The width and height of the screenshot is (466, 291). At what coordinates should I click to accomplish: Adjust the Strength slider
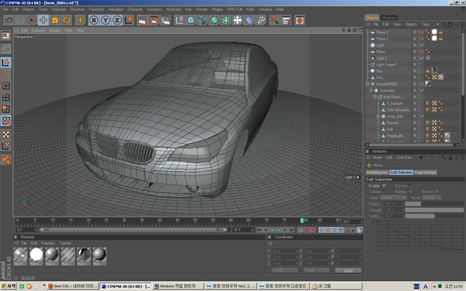434,210
